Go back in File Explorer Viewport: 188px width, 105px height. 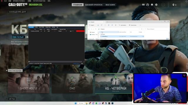pyautogui.click(x=89, y=29)
